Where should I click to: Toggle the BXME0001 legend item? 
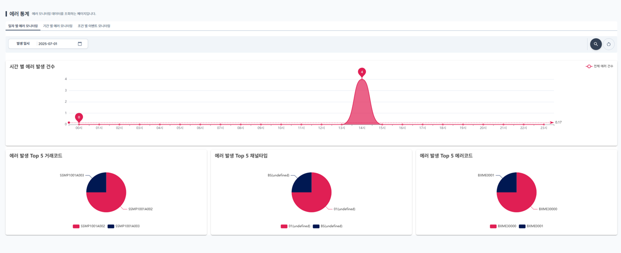pos(531,226)
